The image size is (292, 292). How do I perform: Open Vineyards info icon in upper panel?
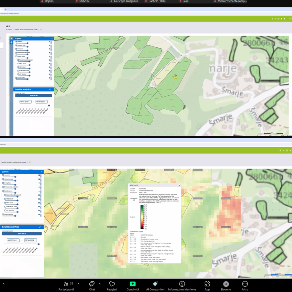49,42
